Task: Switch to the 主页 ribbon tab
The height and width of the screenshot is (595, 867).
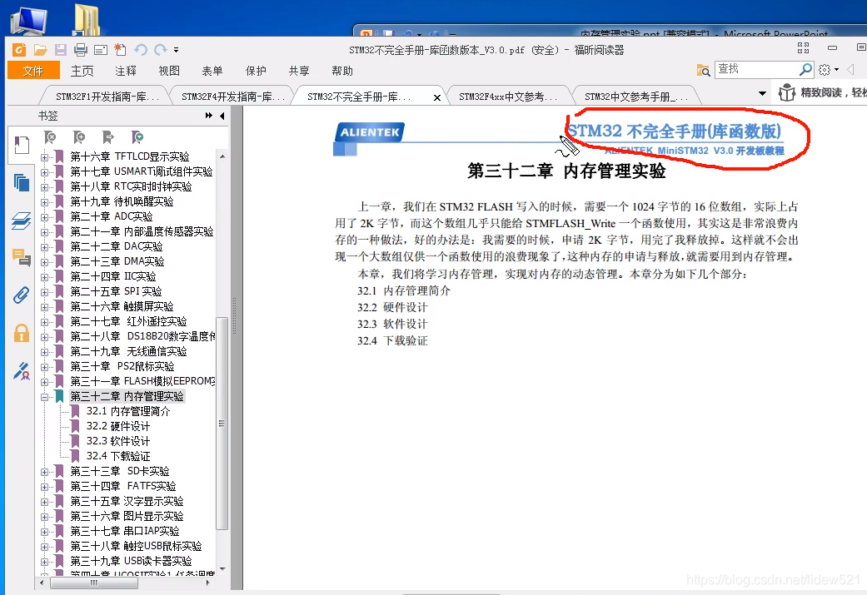Action: (82, 71)
